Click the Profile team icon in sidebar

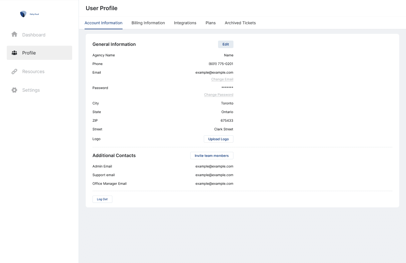pos(14,53)
